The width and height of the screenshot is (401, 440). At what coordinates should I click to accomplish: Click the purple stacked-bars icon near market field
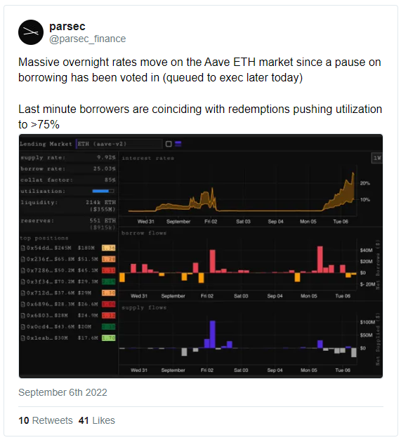point(178,144)
